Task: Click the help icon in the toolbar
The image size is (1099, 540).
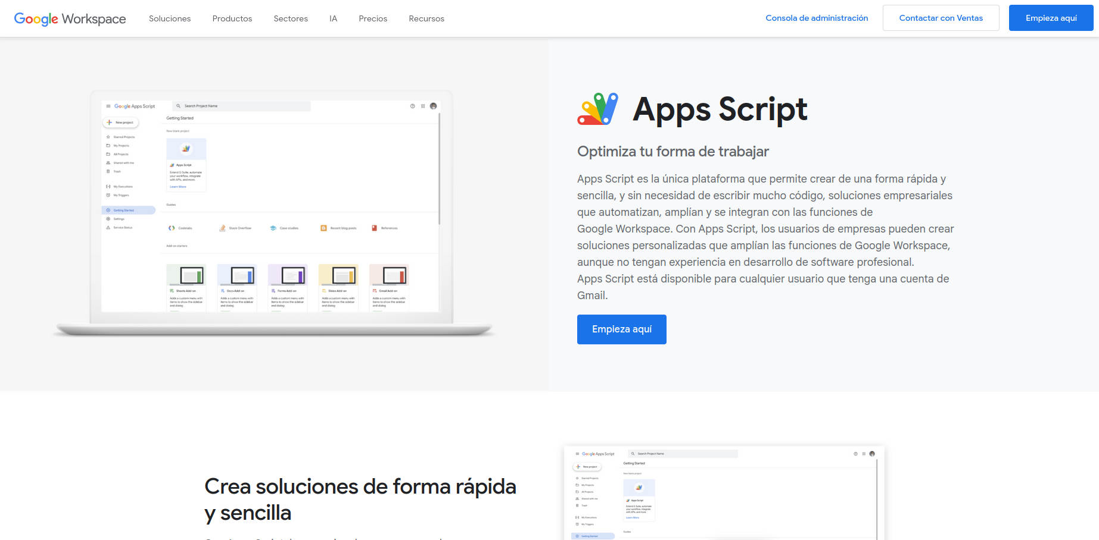Action: click(412, 106)
